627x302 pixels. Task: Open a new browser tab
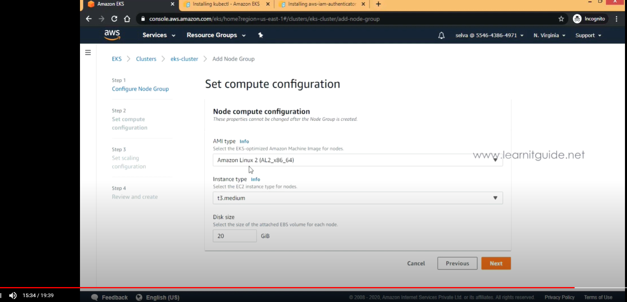[378, 4]
